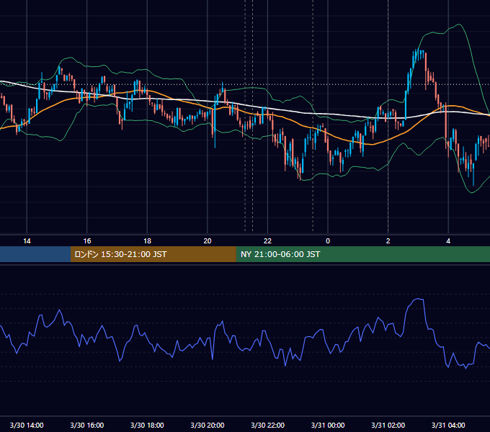Screen dimensions: 490x432
Task: Click the 18 hour label on price chart axis
Action: click(x=147, y=241)
